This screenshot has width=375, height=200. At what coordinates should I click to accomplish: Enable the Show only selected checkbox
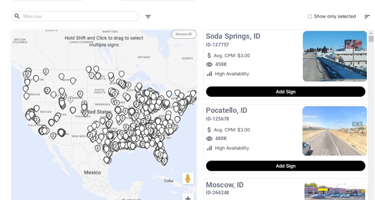[310, 17]
